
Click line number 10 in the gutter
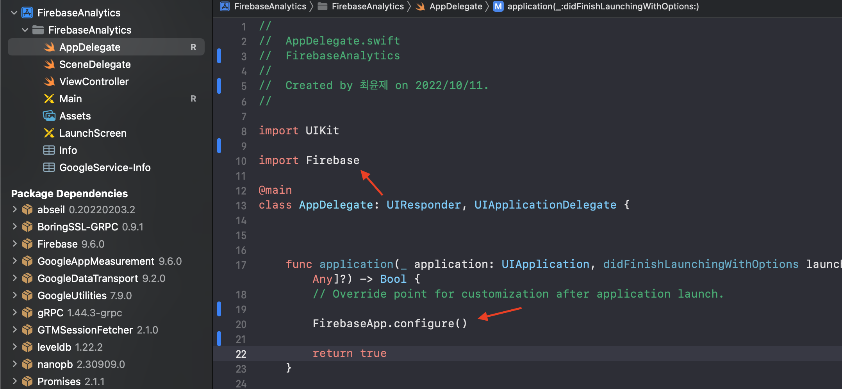241,161
